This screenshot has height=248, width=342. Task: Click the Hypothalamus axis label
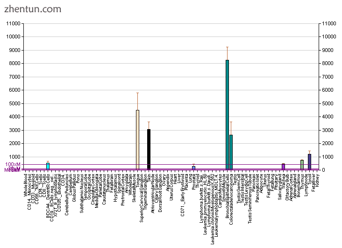(x=115, y=188)
